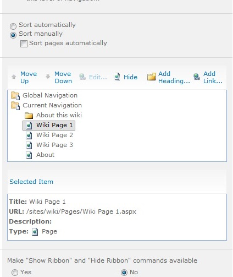Click the Add Heading folder icon
This screenshot has width=233, height=277.
[x=152, y=77]
